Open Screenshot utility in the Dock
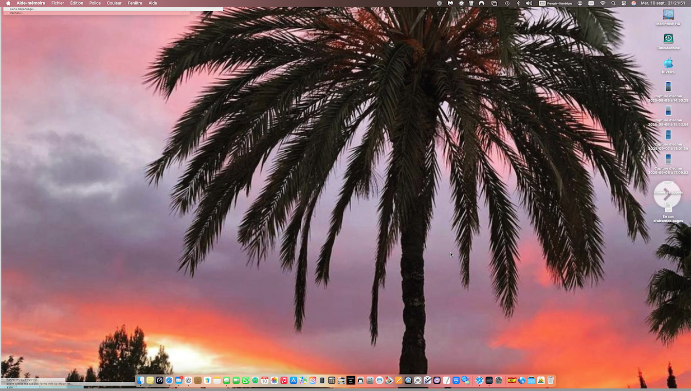Viewport: 691px width, 391px height. 417,380
